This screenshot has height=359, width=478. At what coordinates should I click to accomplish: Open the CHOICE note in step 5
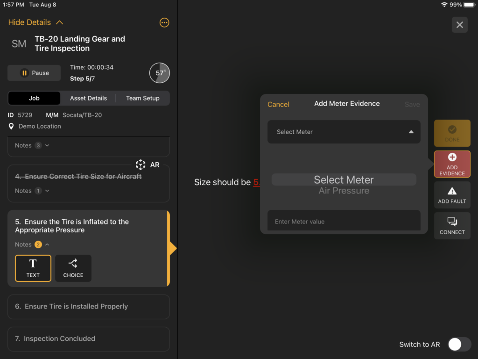click(x=73, y=268)
